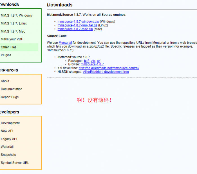Follow the Mercurial hyperlink

[x=65, y=43]
